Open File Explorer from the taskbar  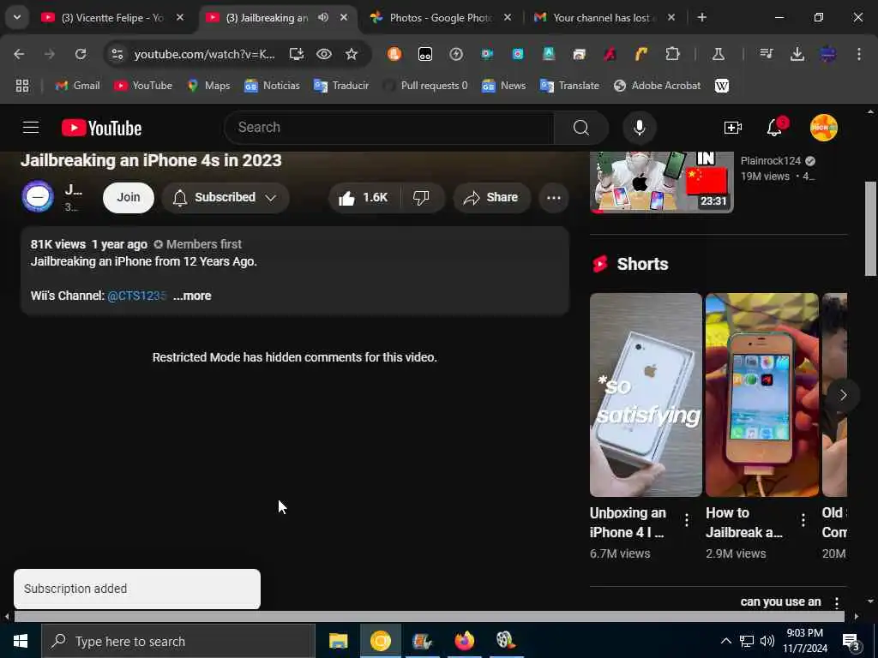coord(338,641)
